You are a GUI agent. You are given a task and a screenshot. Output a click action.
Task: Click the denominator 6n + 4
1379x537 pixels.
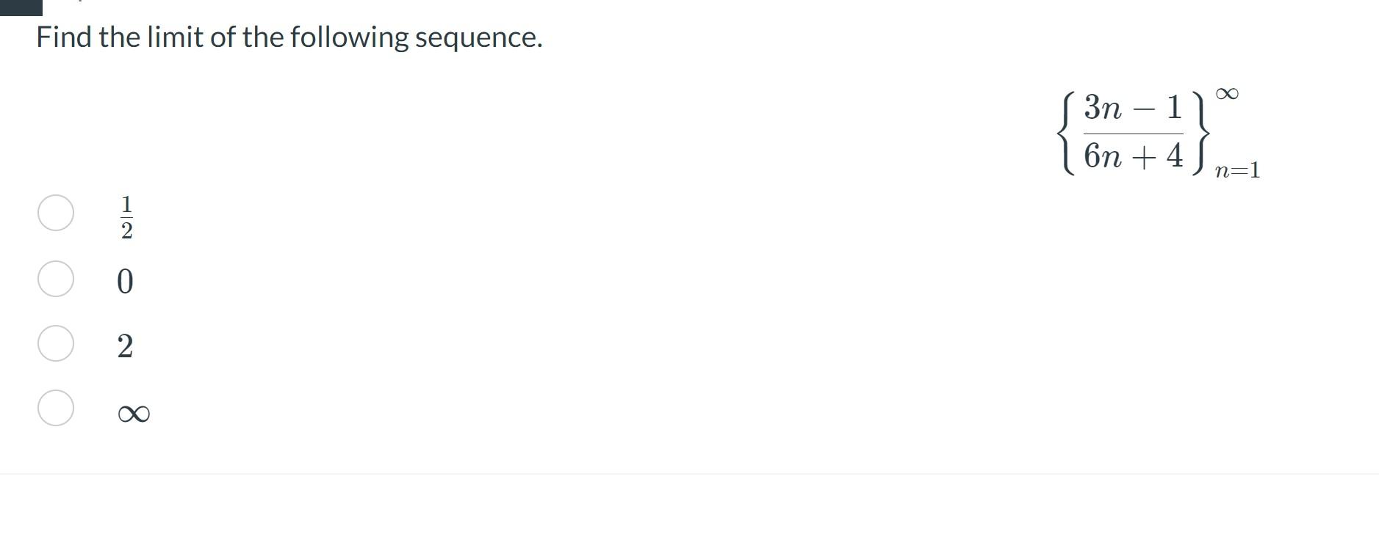coord(1133,156)
